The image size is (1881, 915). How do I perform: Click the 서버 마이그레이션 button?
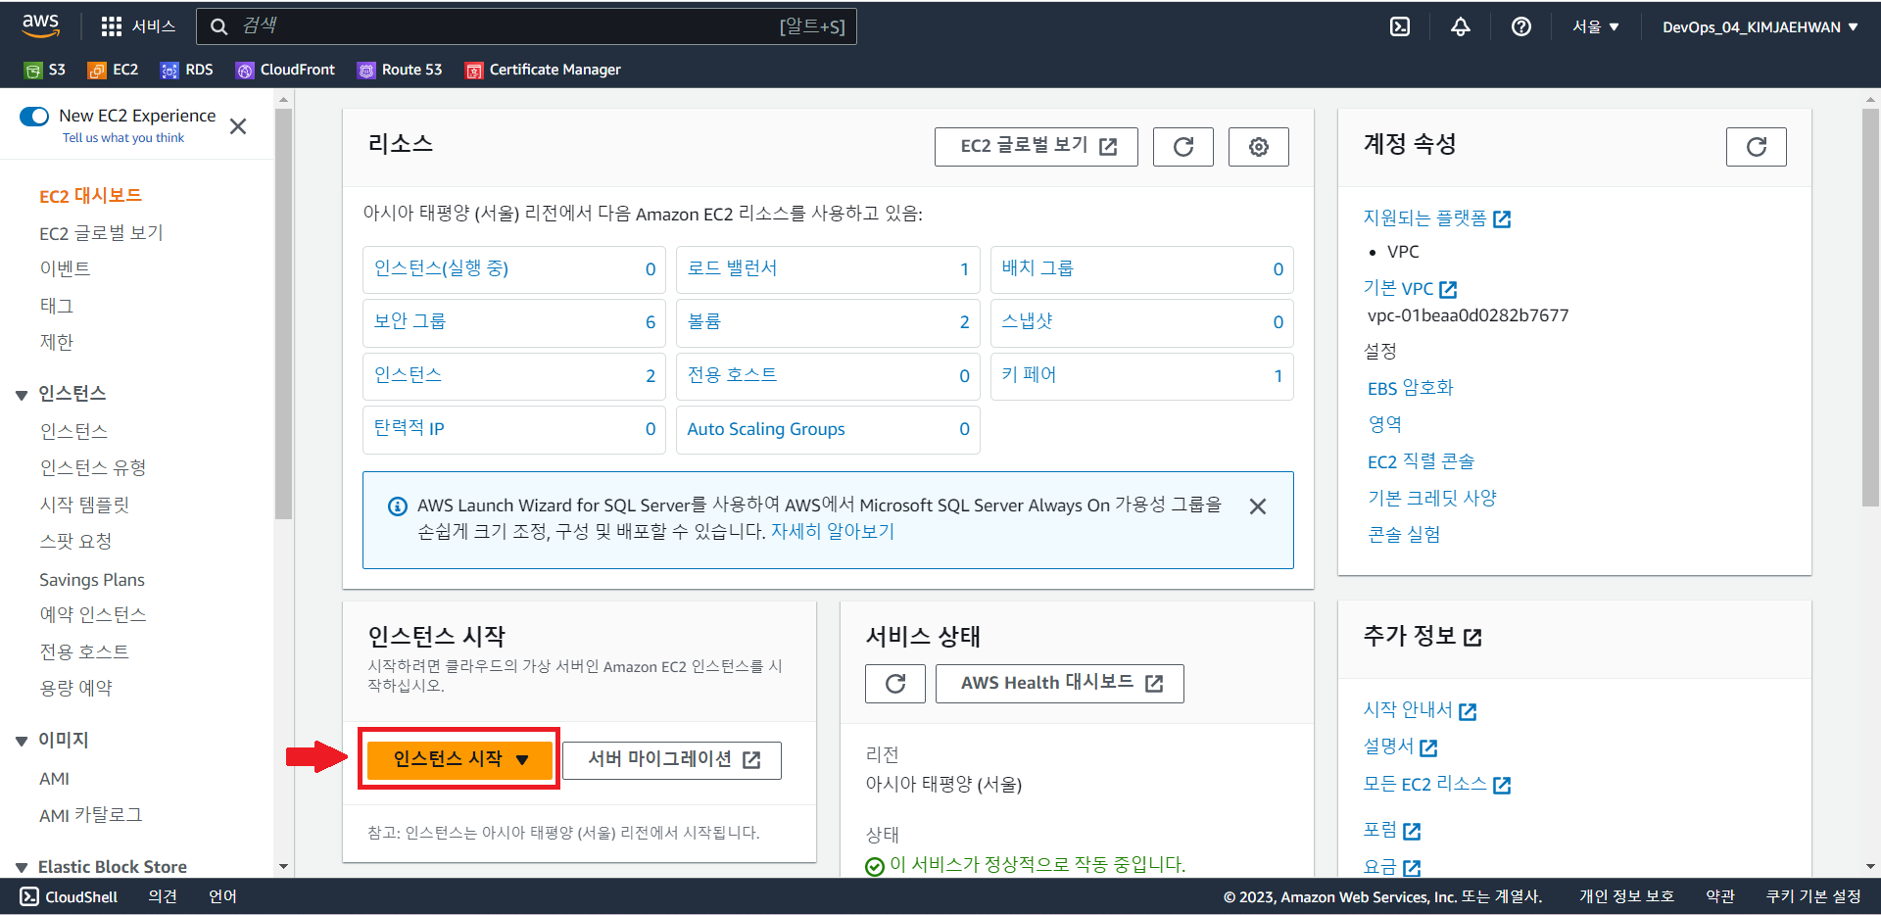pyautogui.click(x=672, y=760)
